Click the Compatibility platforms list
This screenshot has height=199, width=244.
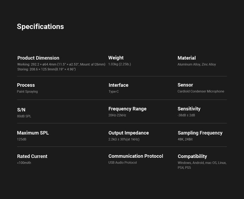(202, 165)
